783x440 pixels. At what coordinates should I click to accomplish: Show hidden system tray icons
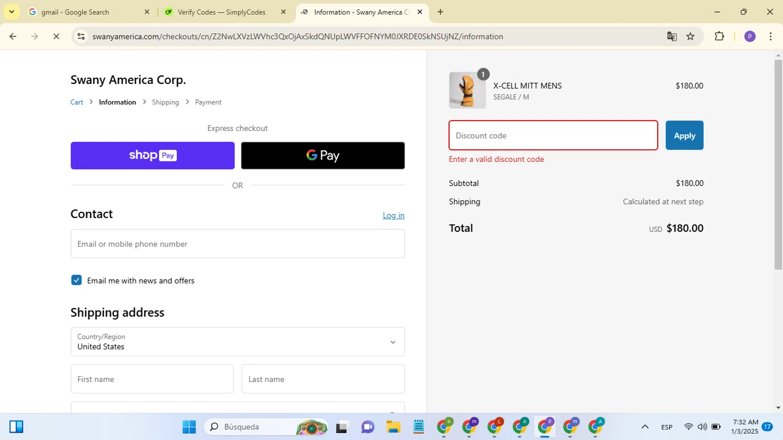pyautogui.click(x=645, y=427)
